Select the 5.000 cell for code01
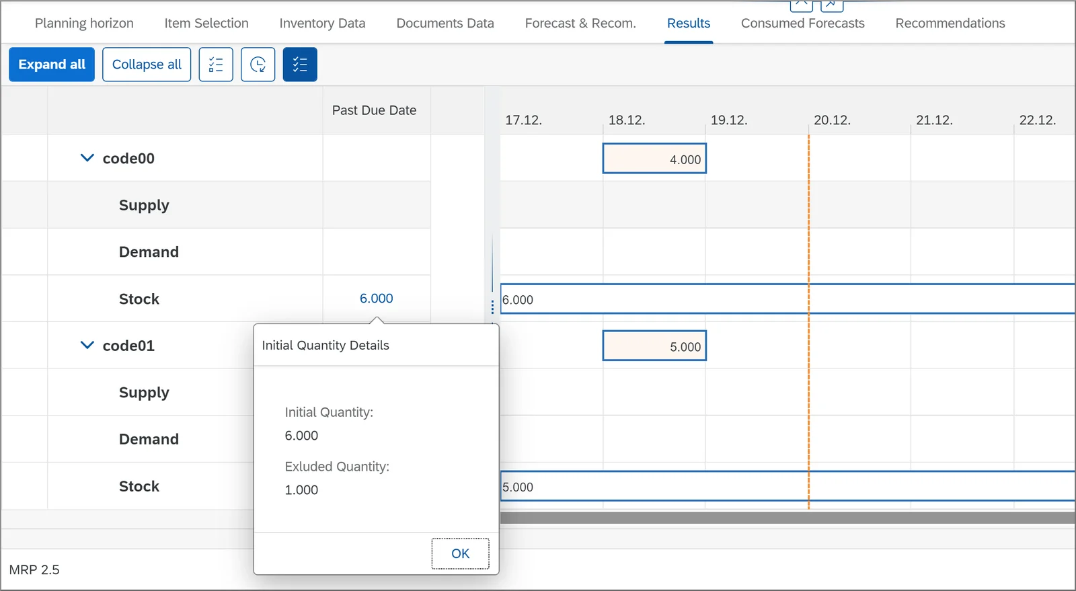1076x591 pixels. pos(654,346)
